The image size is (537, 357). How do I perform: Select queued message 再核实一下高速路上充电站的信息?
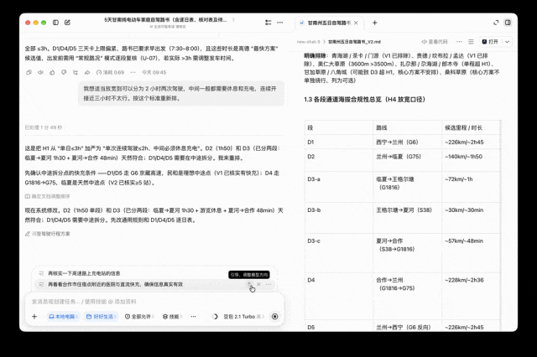84,273
